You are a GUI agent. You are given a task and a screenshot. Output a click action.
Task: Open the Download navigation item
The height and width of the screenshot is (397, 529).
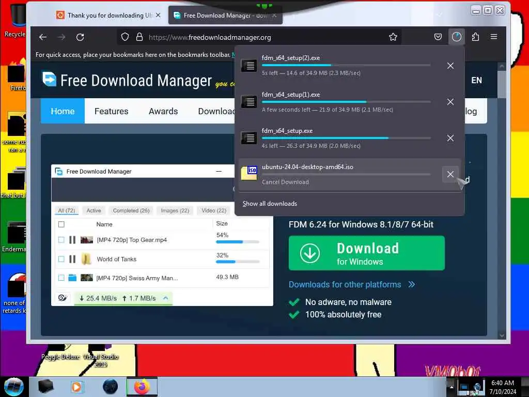pyautogui.click(x=216, y=111)
